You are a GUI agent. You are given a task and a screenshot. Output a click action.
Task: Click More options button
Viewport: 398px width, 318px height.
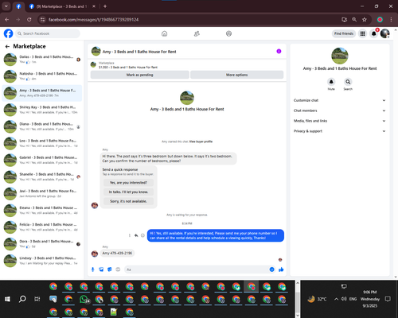tap(236, 75)
